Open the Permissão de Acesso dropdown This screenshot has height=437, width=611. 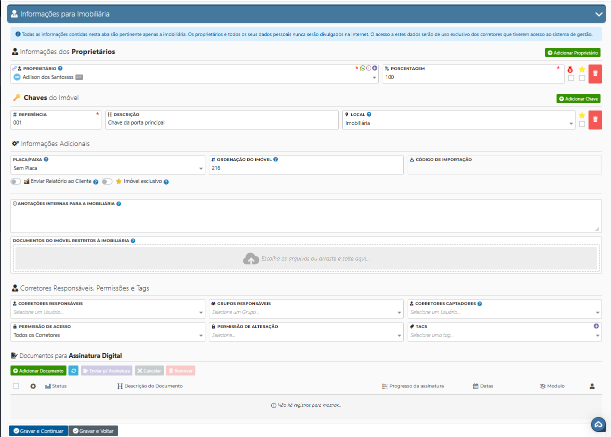107,335
